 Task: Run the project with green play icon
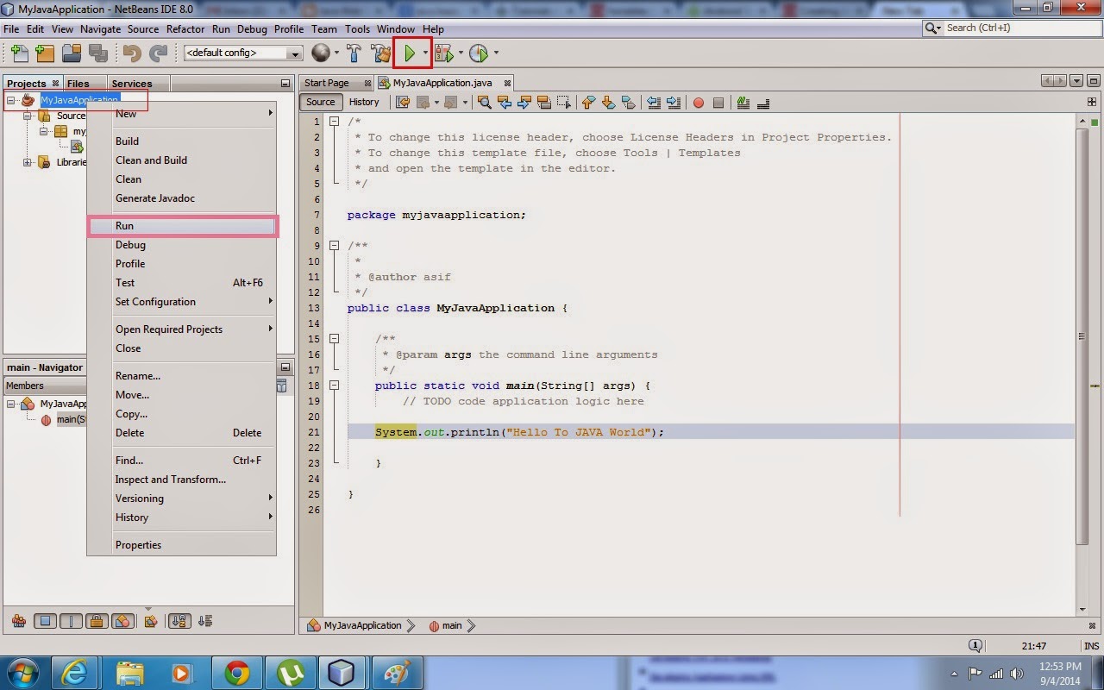pyautogui.click(x=410, y=53)
